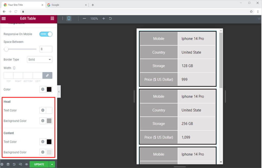
Task: Select the mobile device preview icon
Action: click(69, 18)
